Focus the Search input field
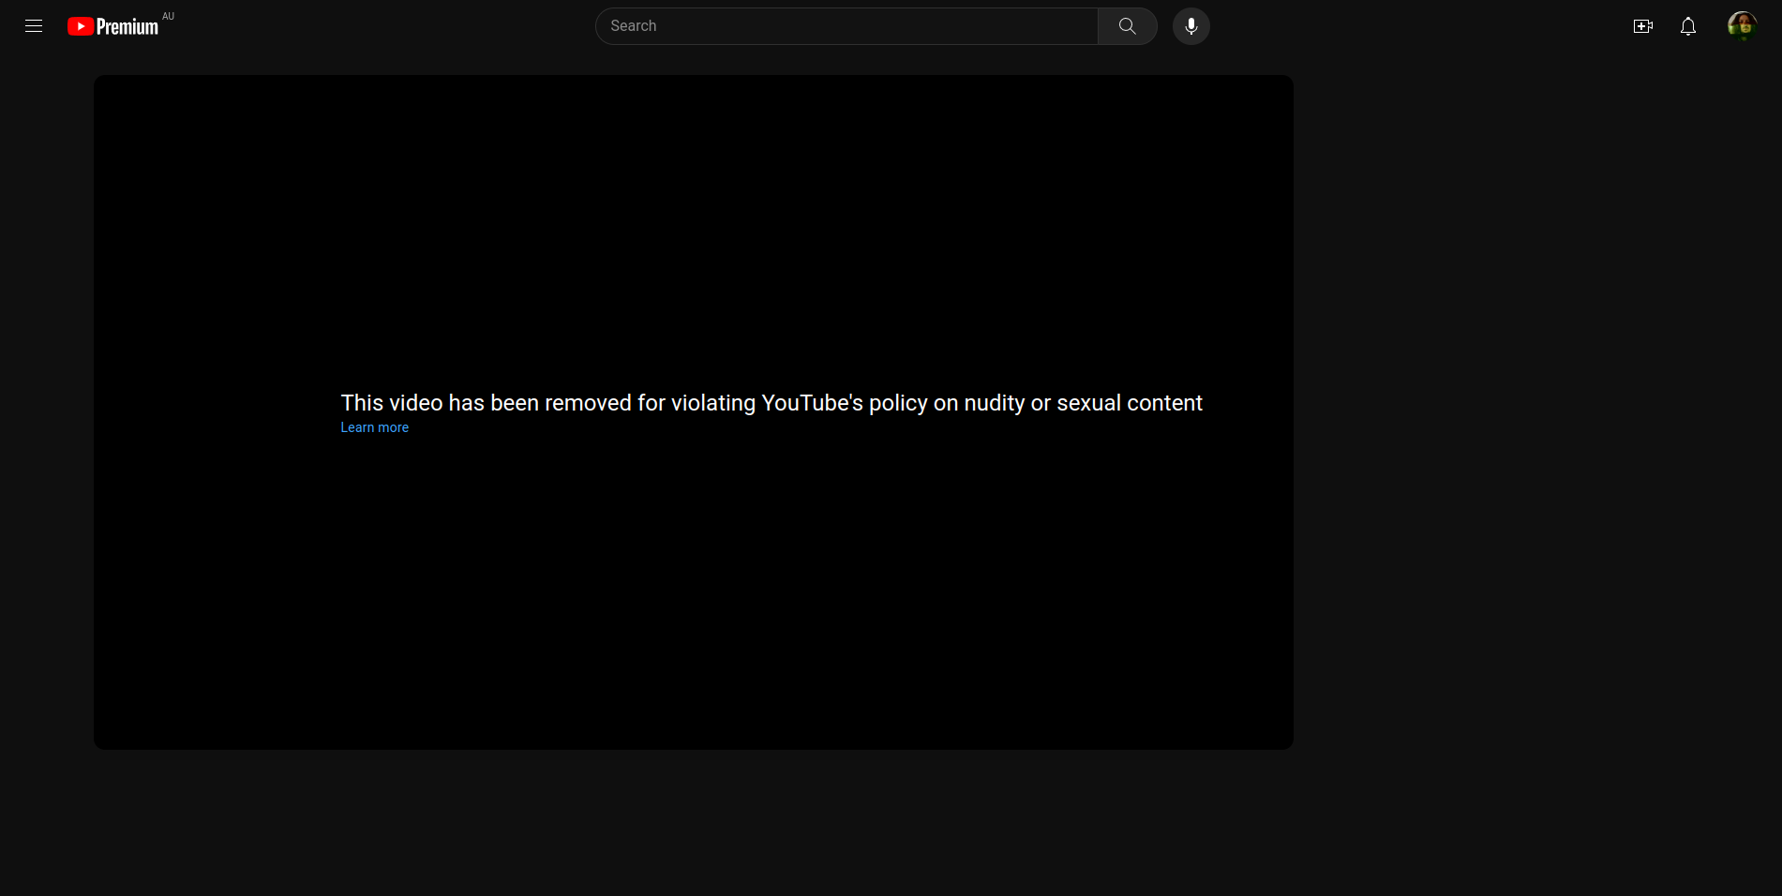The height and width of the screenshot is (896, 1782). tap(847, 26)
